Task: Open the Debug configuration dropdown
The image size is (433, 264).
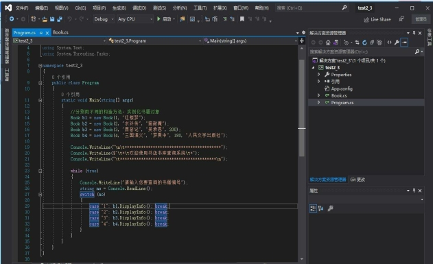Action: click(x=104, y=19)
